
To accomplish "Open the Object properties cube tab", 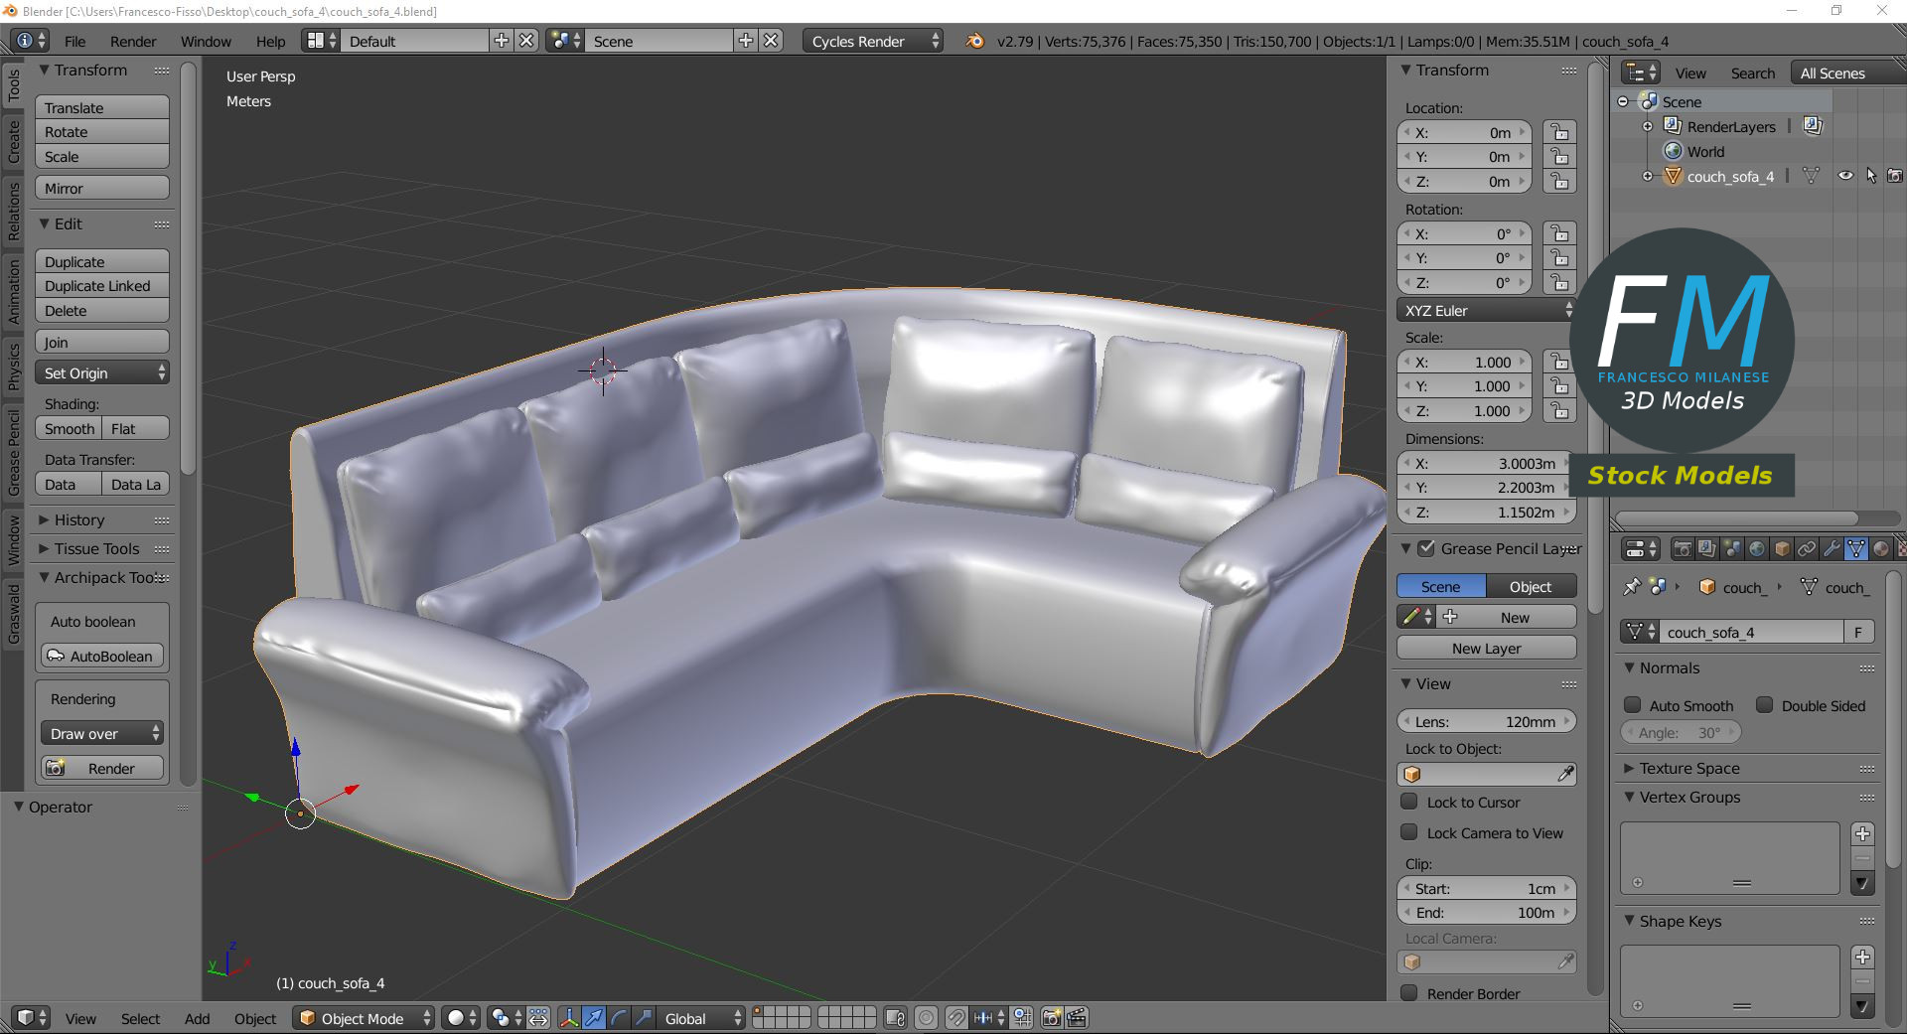I will pyautogui.click(x=1782, y=549).
